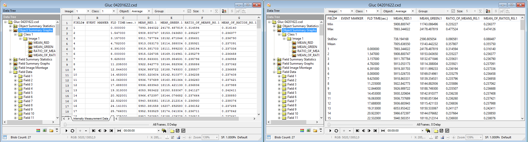Image resolution: width=528 pixels, height=142 pixels.
Task: Open the Zoom dropdown in right status bar
Action: (x=481, y=137)
